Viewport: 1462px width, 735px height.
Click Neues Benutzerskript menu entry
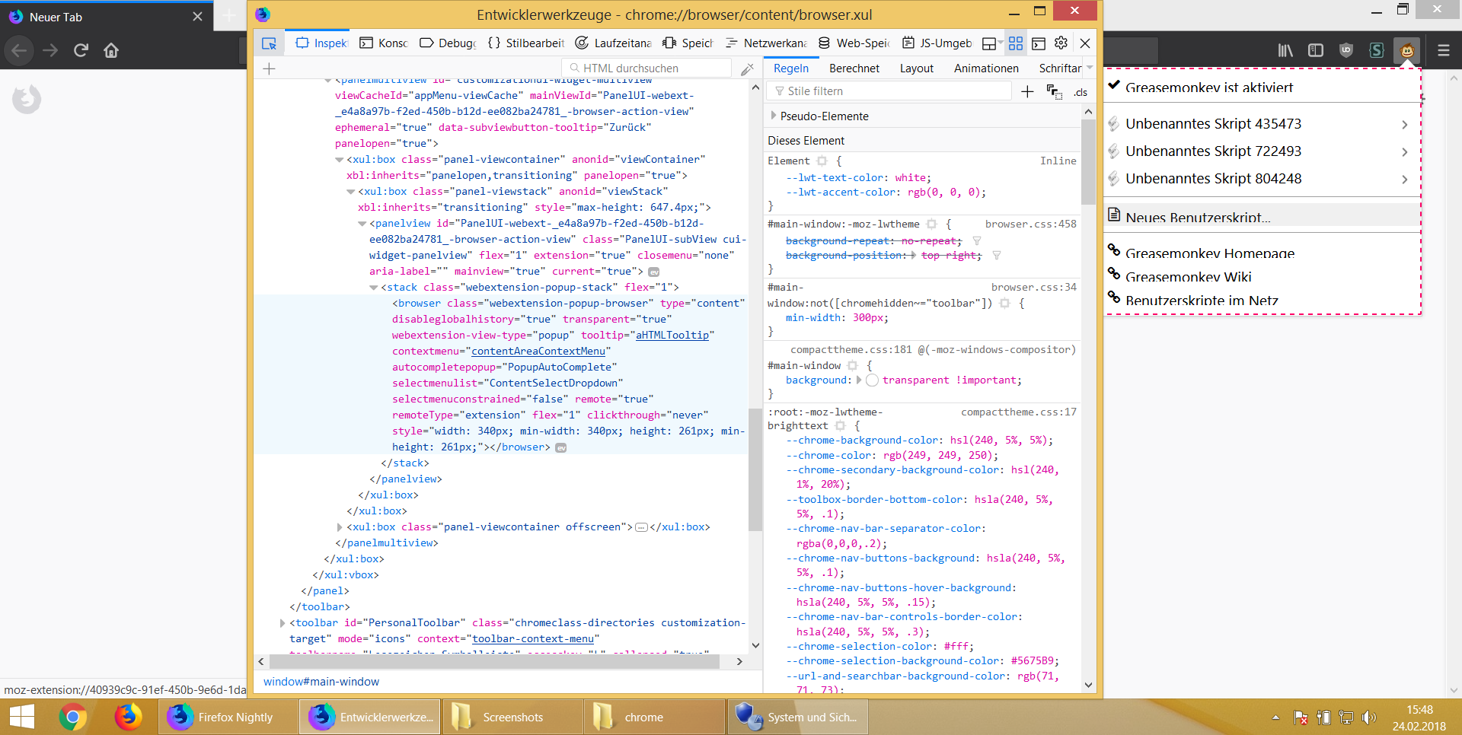pos(1262,217)
